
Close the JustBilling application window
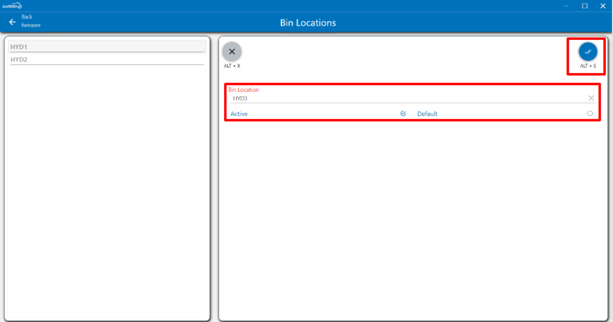(603, 6)
